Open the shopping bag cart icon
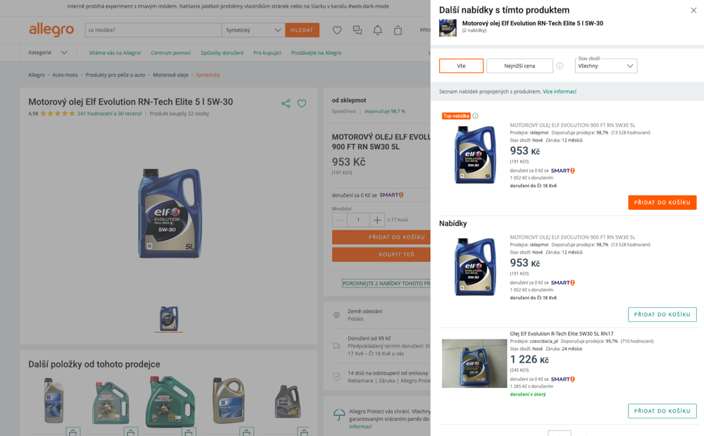Viewport: 704px width, 436px height. pos(398,30)
